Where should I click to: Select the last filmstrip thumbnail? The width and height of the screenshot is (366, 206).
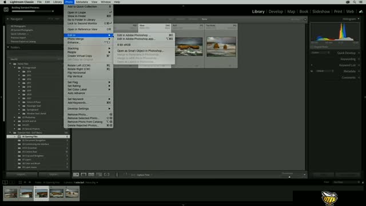(72, 193)
